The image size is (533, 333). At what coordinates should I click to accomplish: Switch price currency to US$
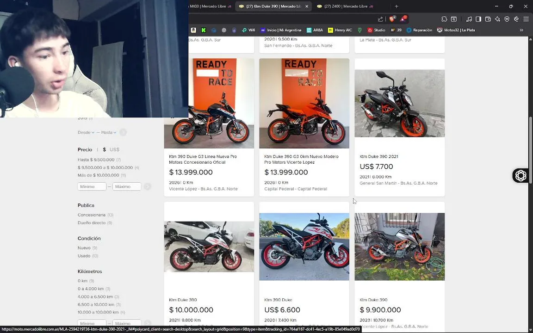[115, 149]
